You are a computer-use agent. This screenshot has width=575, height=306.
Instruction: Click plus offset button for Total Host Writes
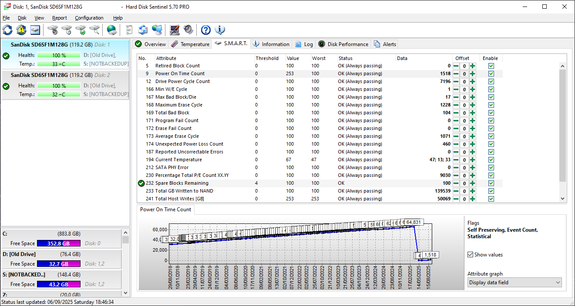(473, 199)
